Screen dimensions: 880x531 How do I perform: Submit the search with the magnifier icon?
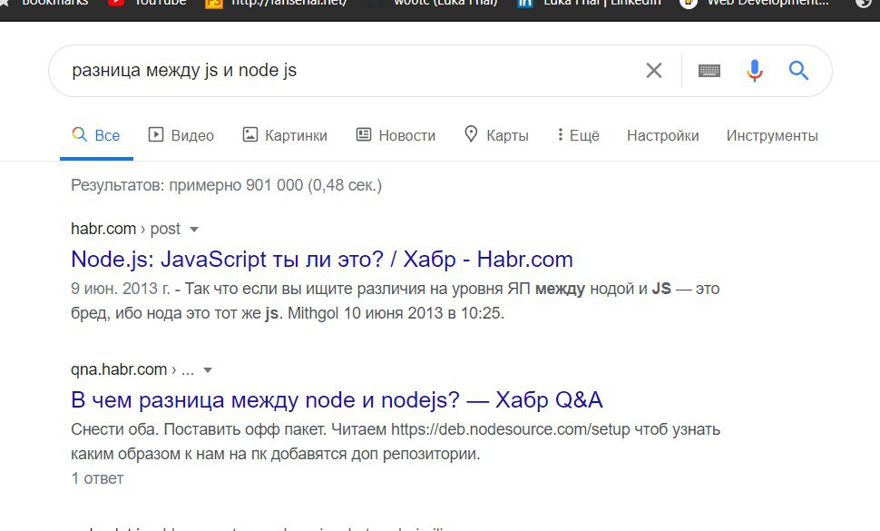point(798,71)
